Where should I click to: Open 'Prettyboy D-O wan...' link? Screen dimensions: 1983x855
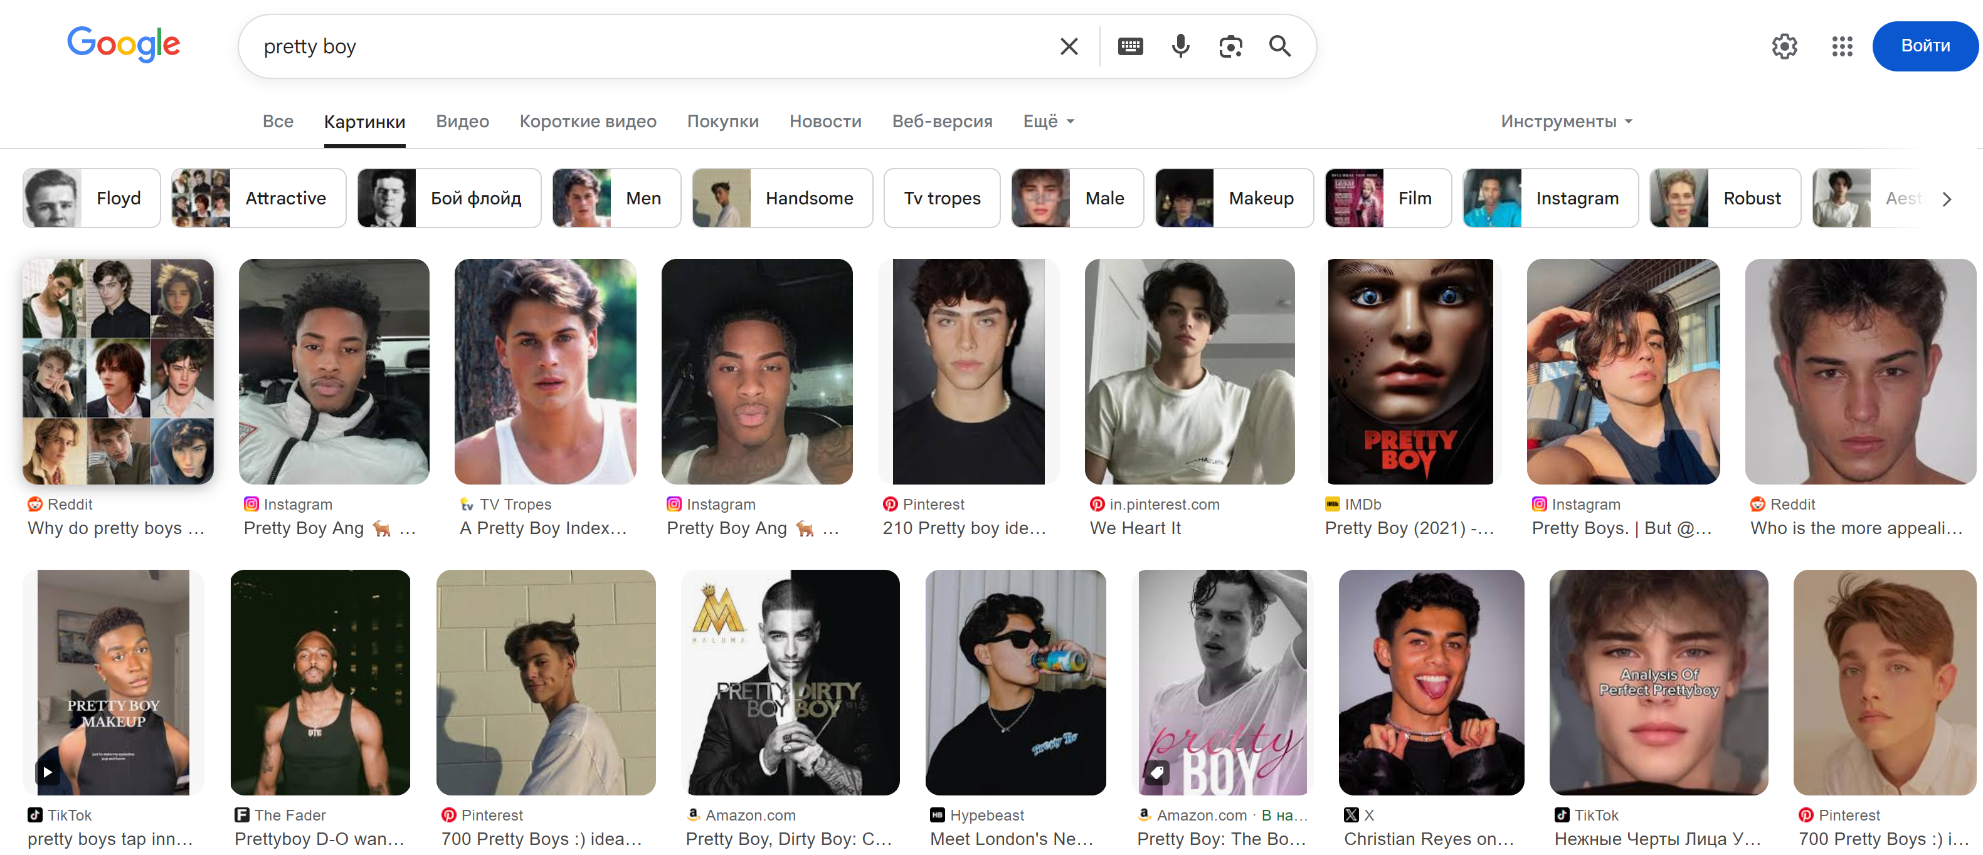coord(319,839)
